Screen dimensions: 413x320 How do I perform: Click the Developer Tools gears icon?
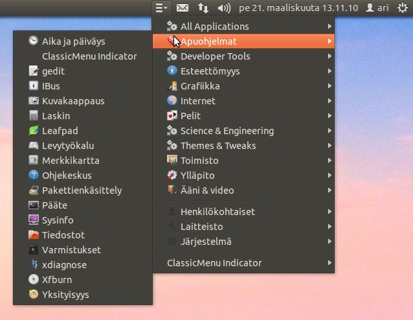point(172,56)
